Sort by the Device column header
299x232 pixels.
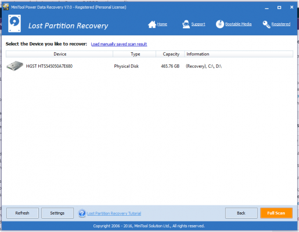point(59,54)
